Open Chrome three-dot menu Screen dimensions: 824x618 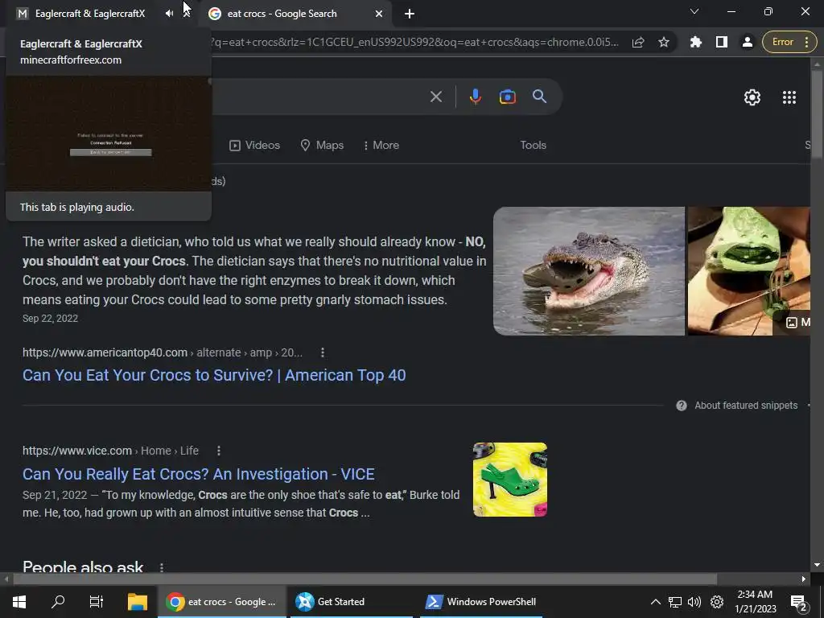coord(806,42)
